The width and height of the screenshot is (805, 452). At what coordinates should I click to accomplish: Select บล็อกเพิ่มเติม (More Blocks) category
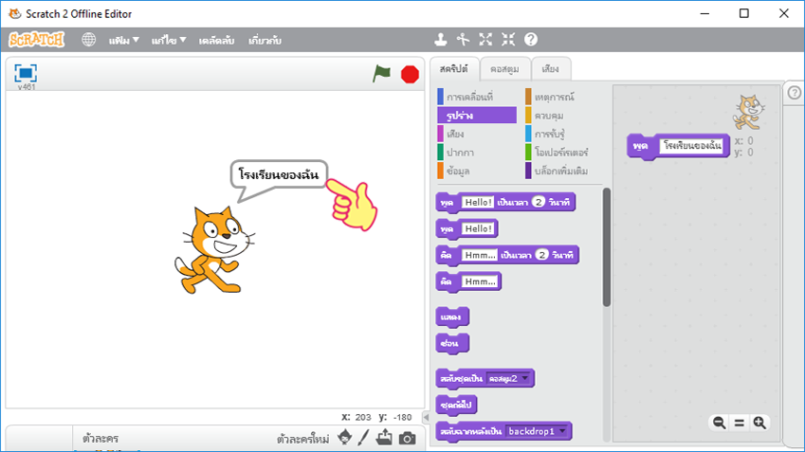pos(557,171)
